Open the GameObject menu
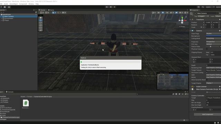 point(13,4)
